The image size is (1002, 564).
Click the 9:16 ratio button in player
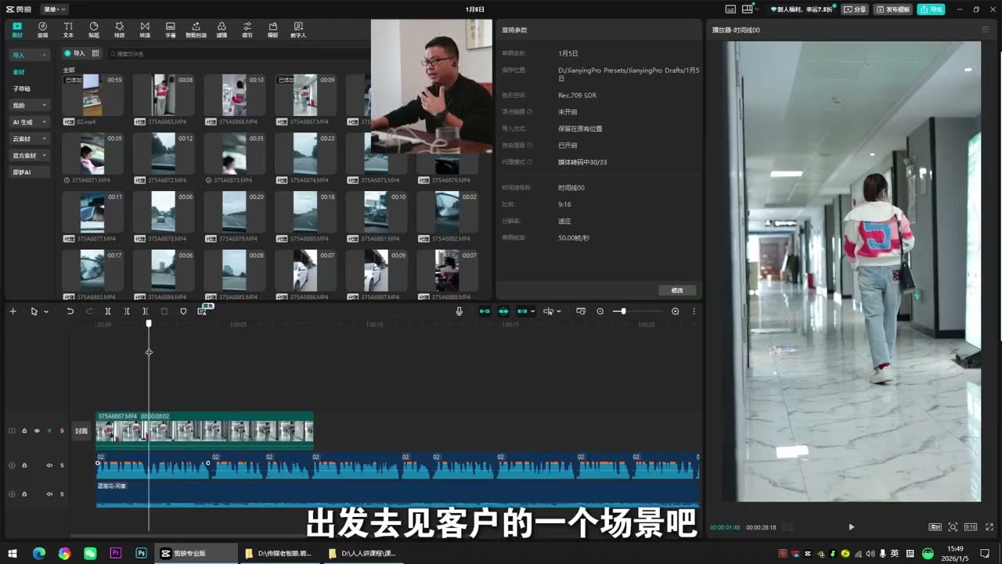tap(971, 527)
